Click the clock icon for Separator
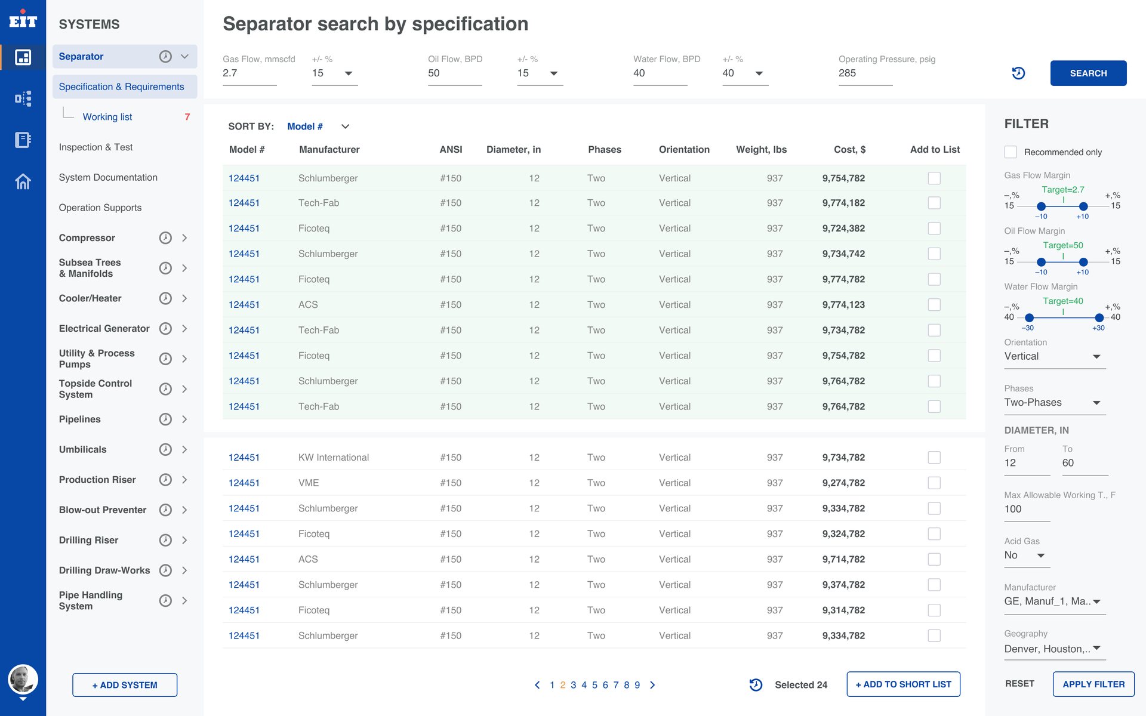 coord(165,57)
